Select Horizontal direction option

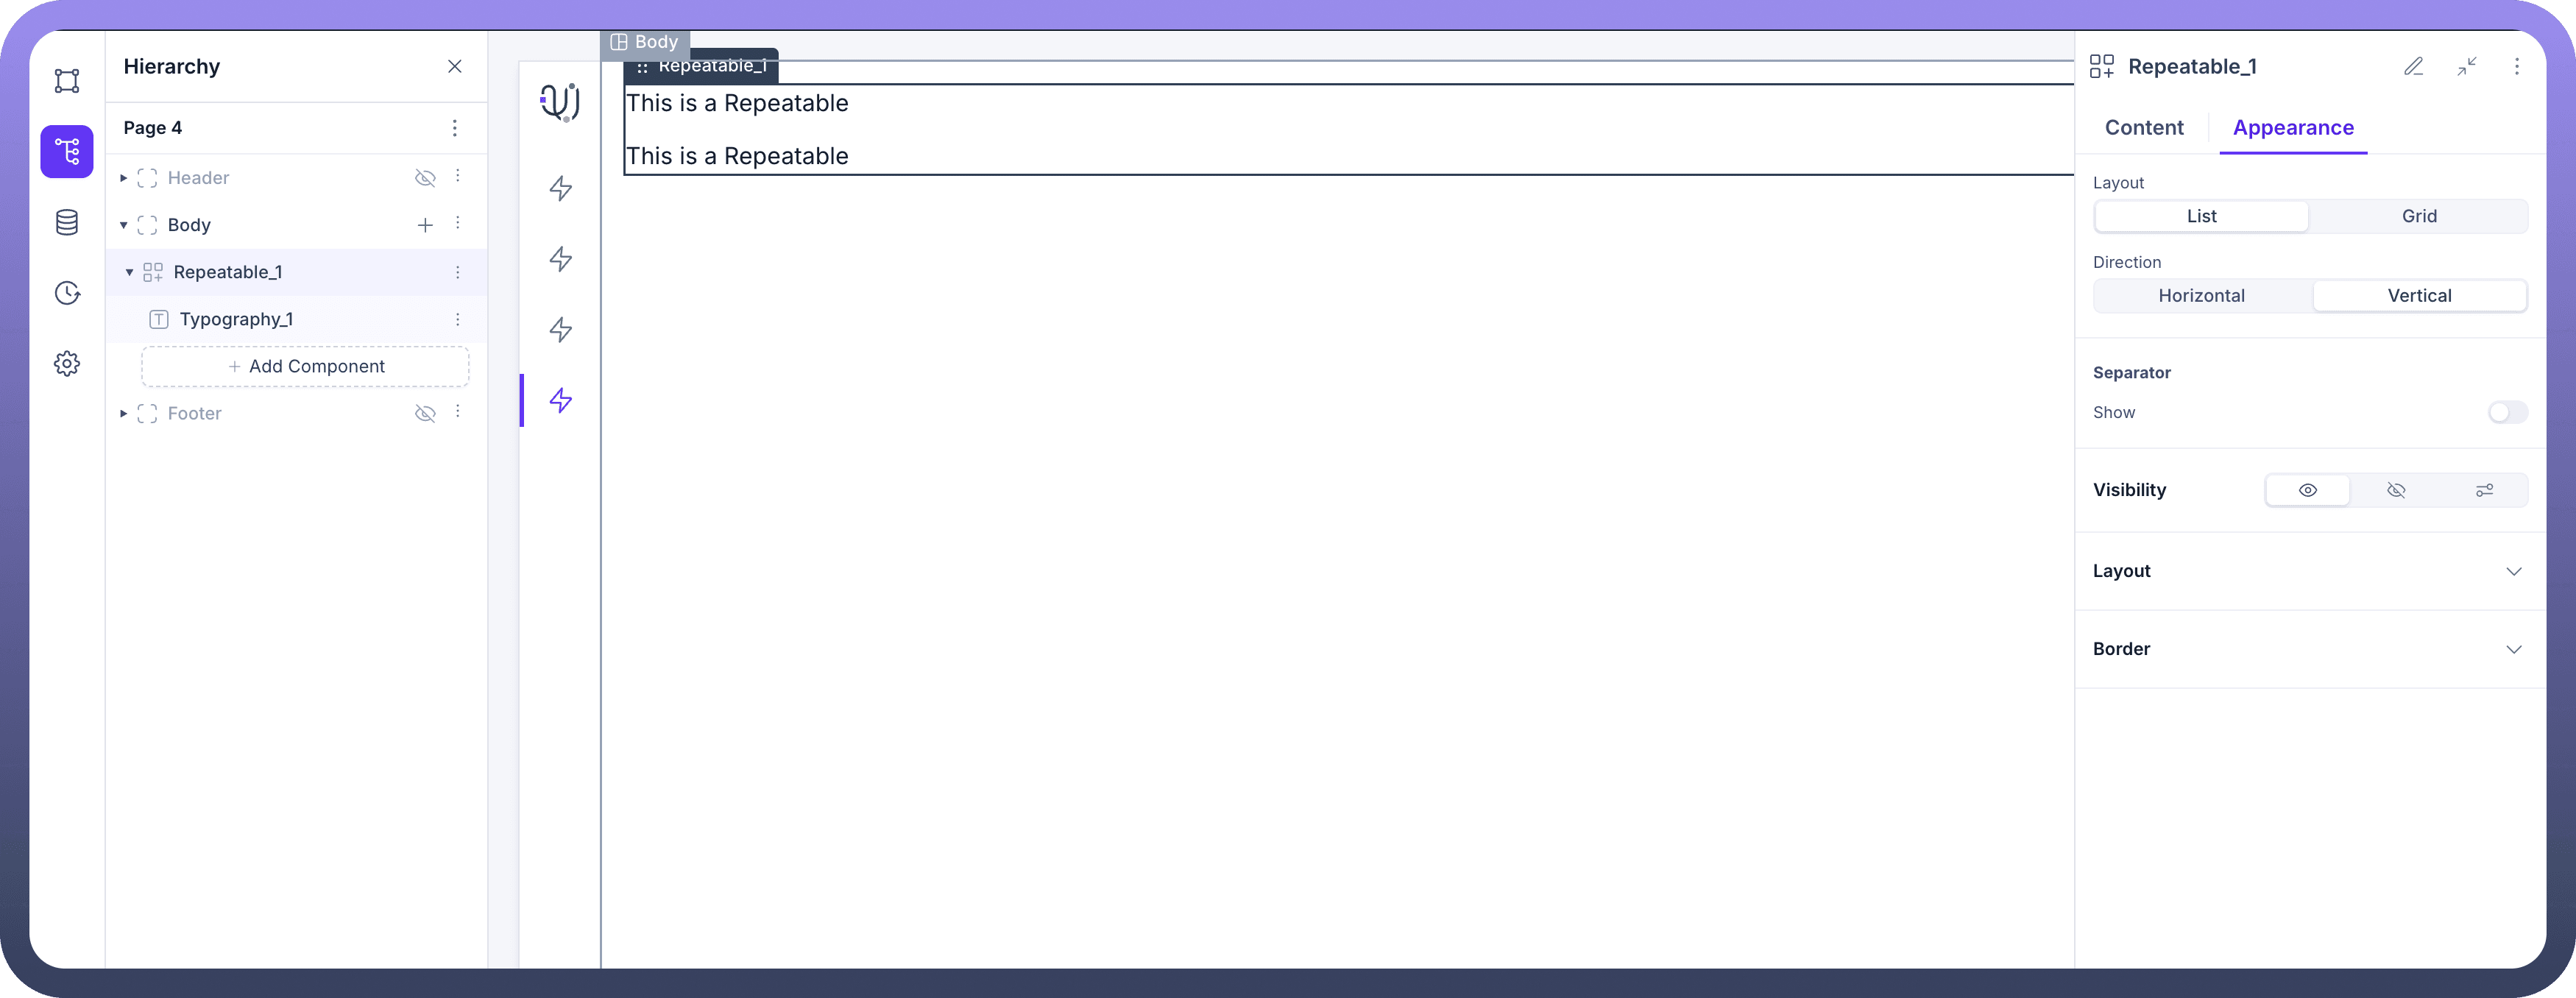(x=2201, y=296)
